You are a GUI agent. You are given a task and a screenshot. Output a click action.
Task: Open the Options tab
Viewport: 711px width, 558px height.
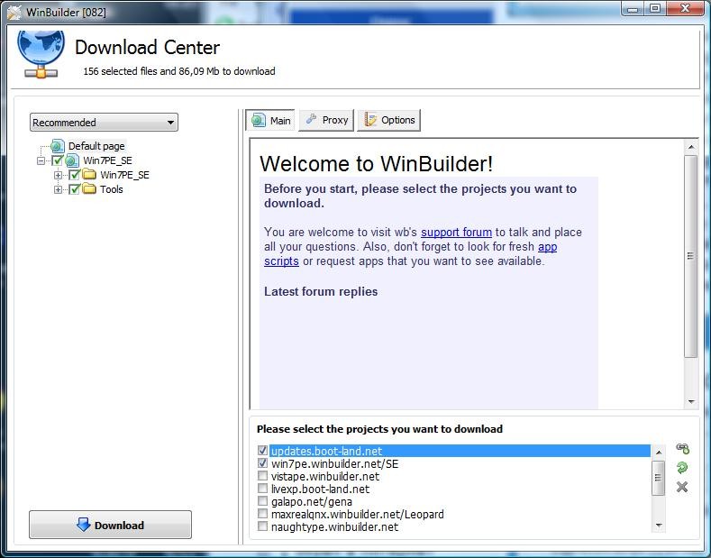click(389, 120)
